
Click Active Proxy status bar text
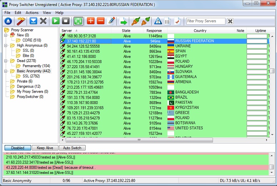pos(109,181)
